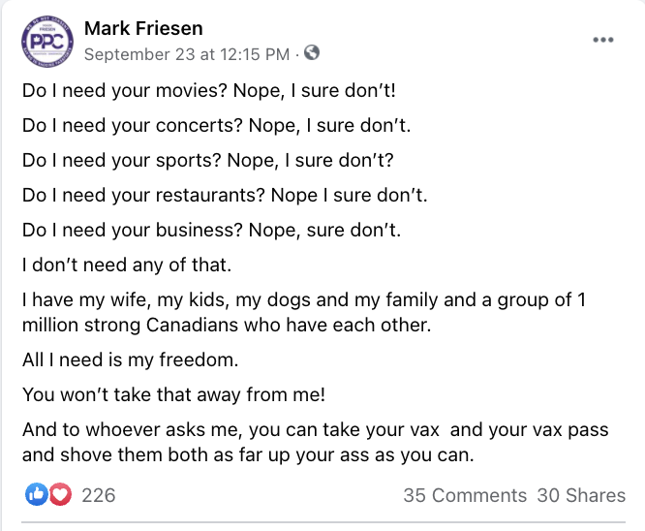Click the "All I need is my freedom" line
Image resolution: width=645 pixels, height=531 pixels.
131,359
